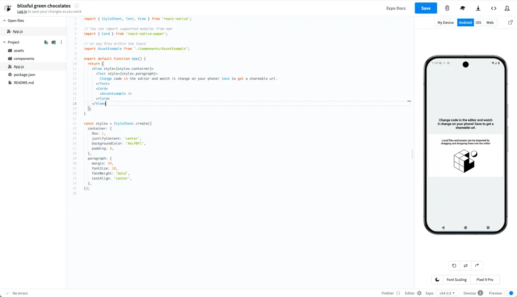This screenshot has width=517, height=297.
Task: Click the snack info icon beside title
Action: click(x=77, y=6)
